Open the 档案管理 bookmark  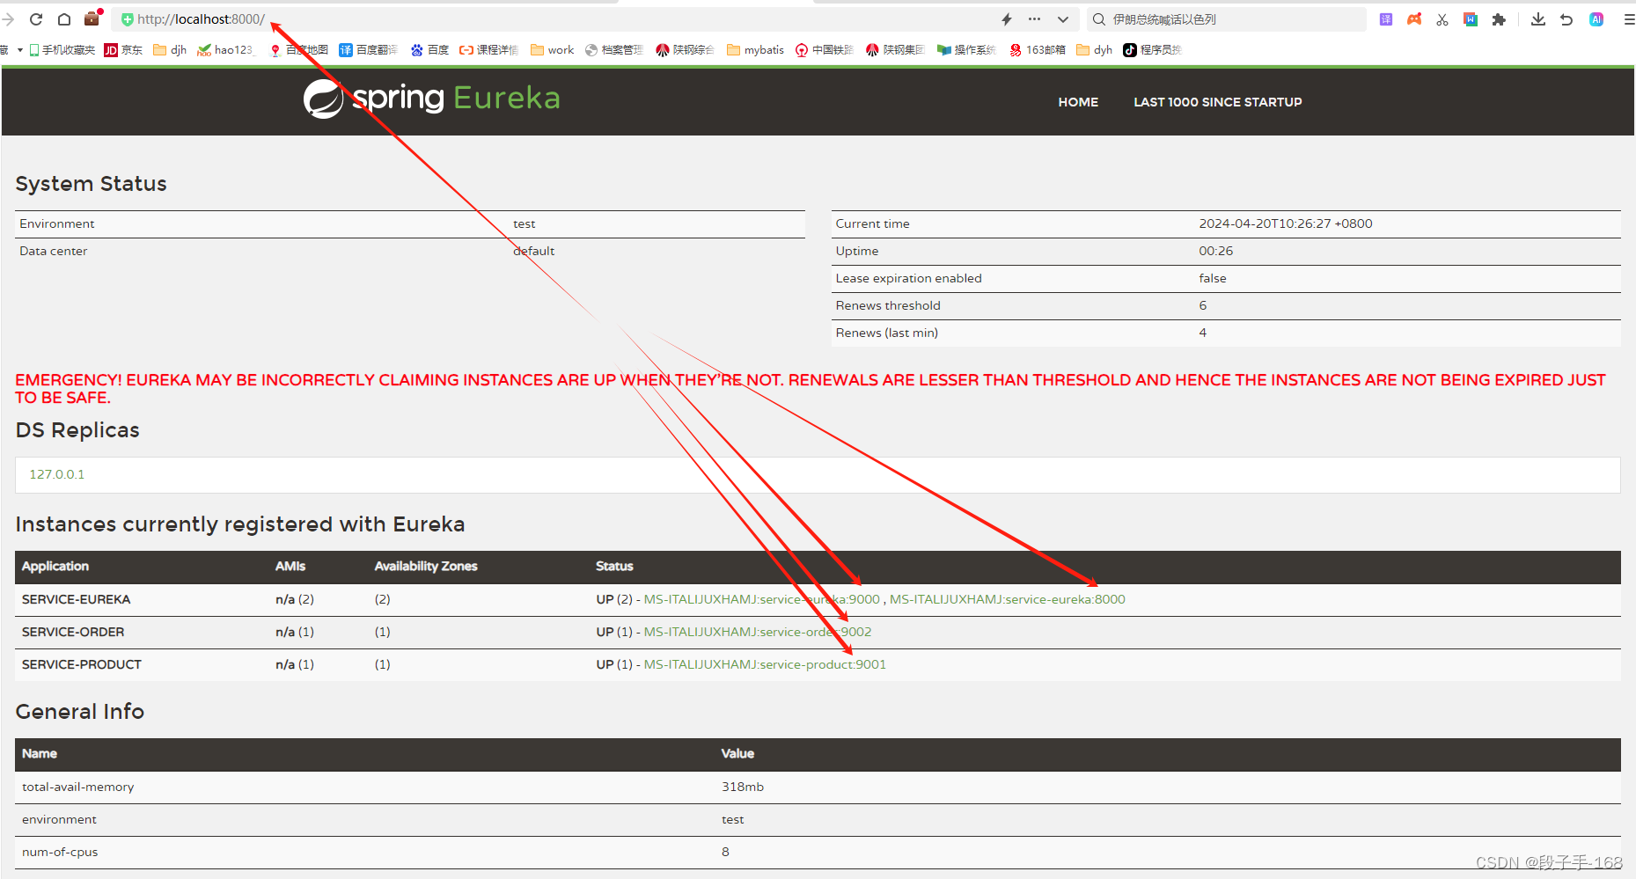pyautogui.click(x=613, y=50)
